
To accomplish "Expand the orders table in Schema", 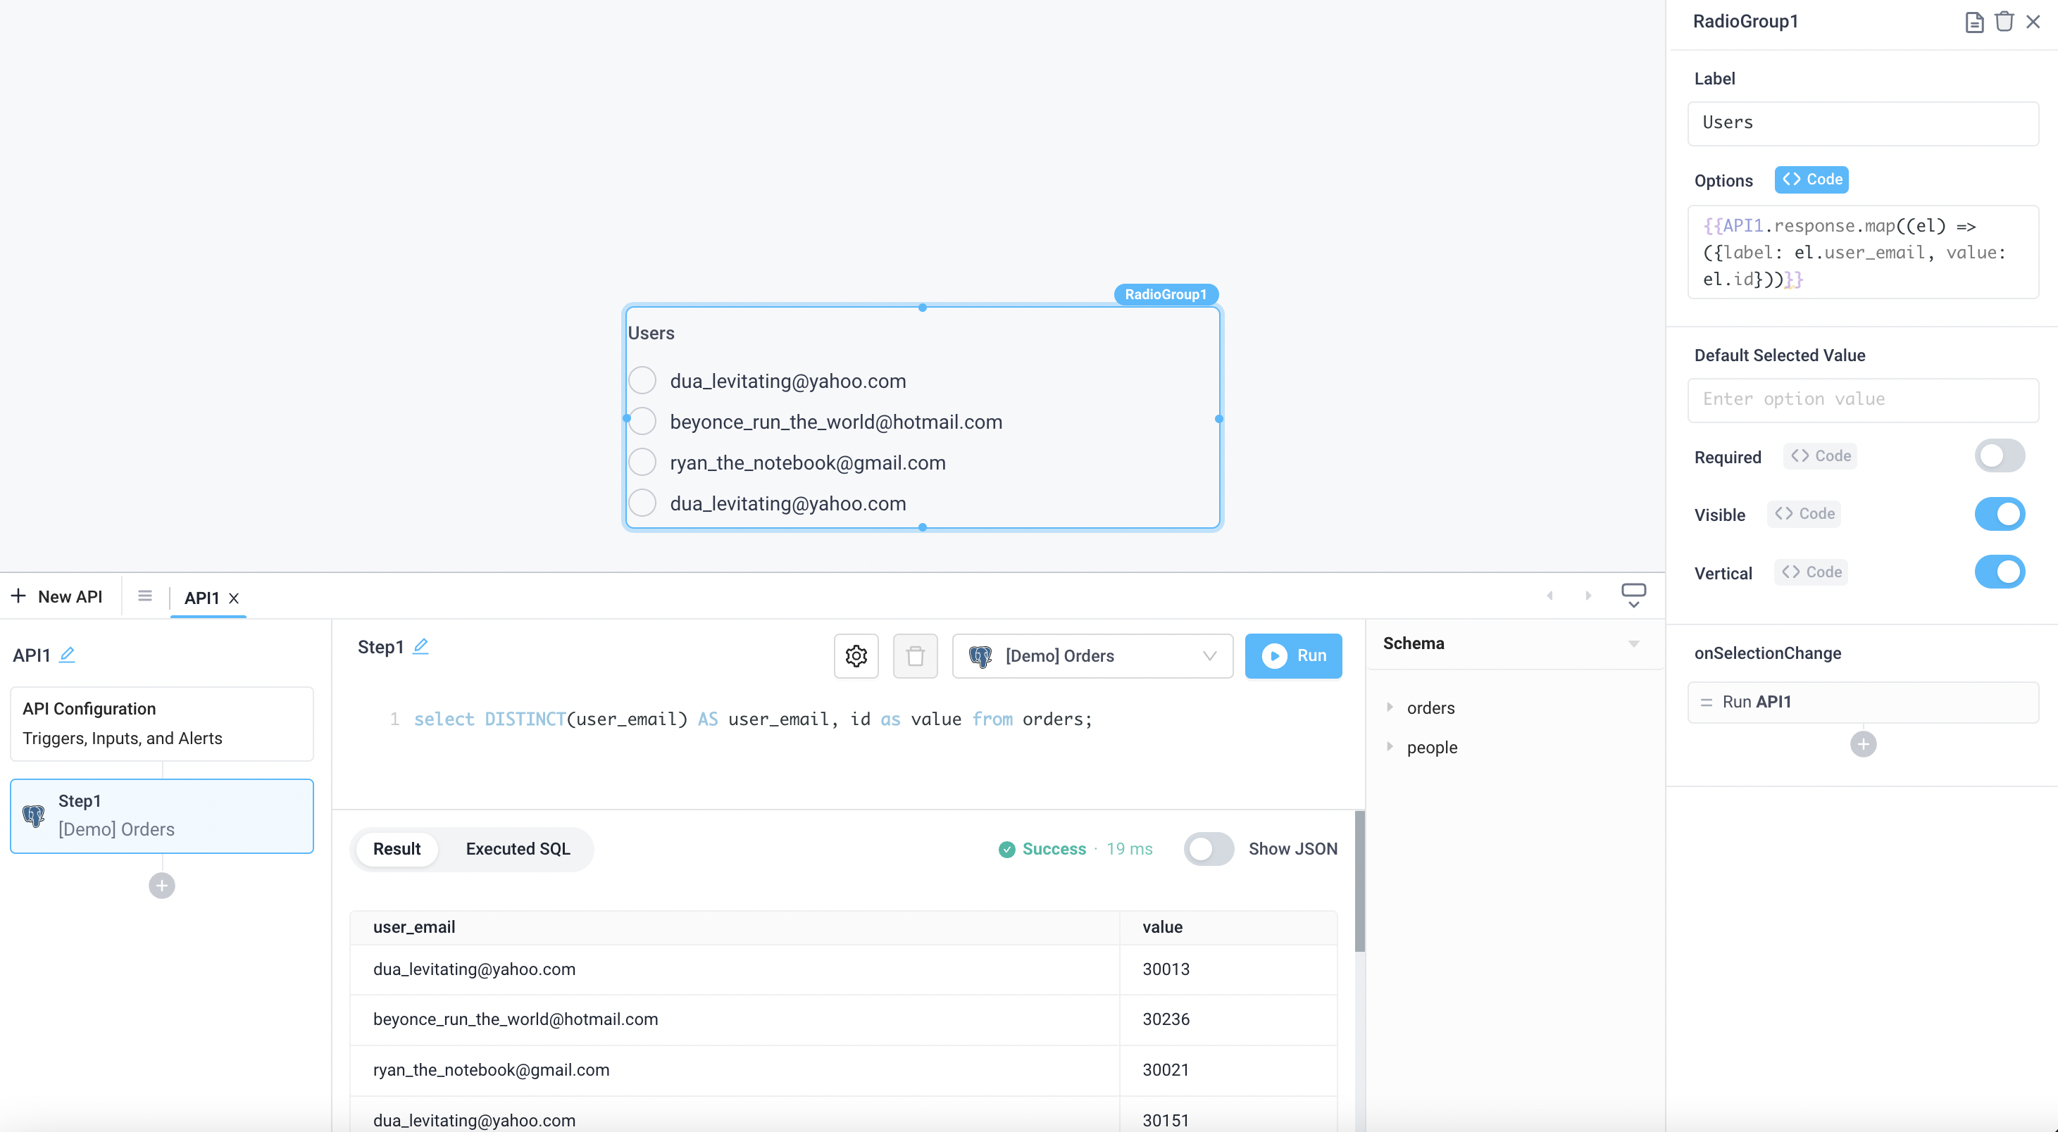I will coord(1391,707).
